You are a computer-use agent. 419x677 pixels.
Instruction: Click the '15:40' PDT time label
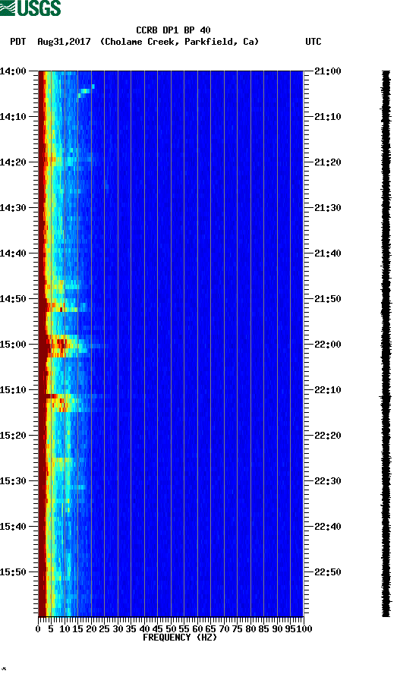click(13, 527)
